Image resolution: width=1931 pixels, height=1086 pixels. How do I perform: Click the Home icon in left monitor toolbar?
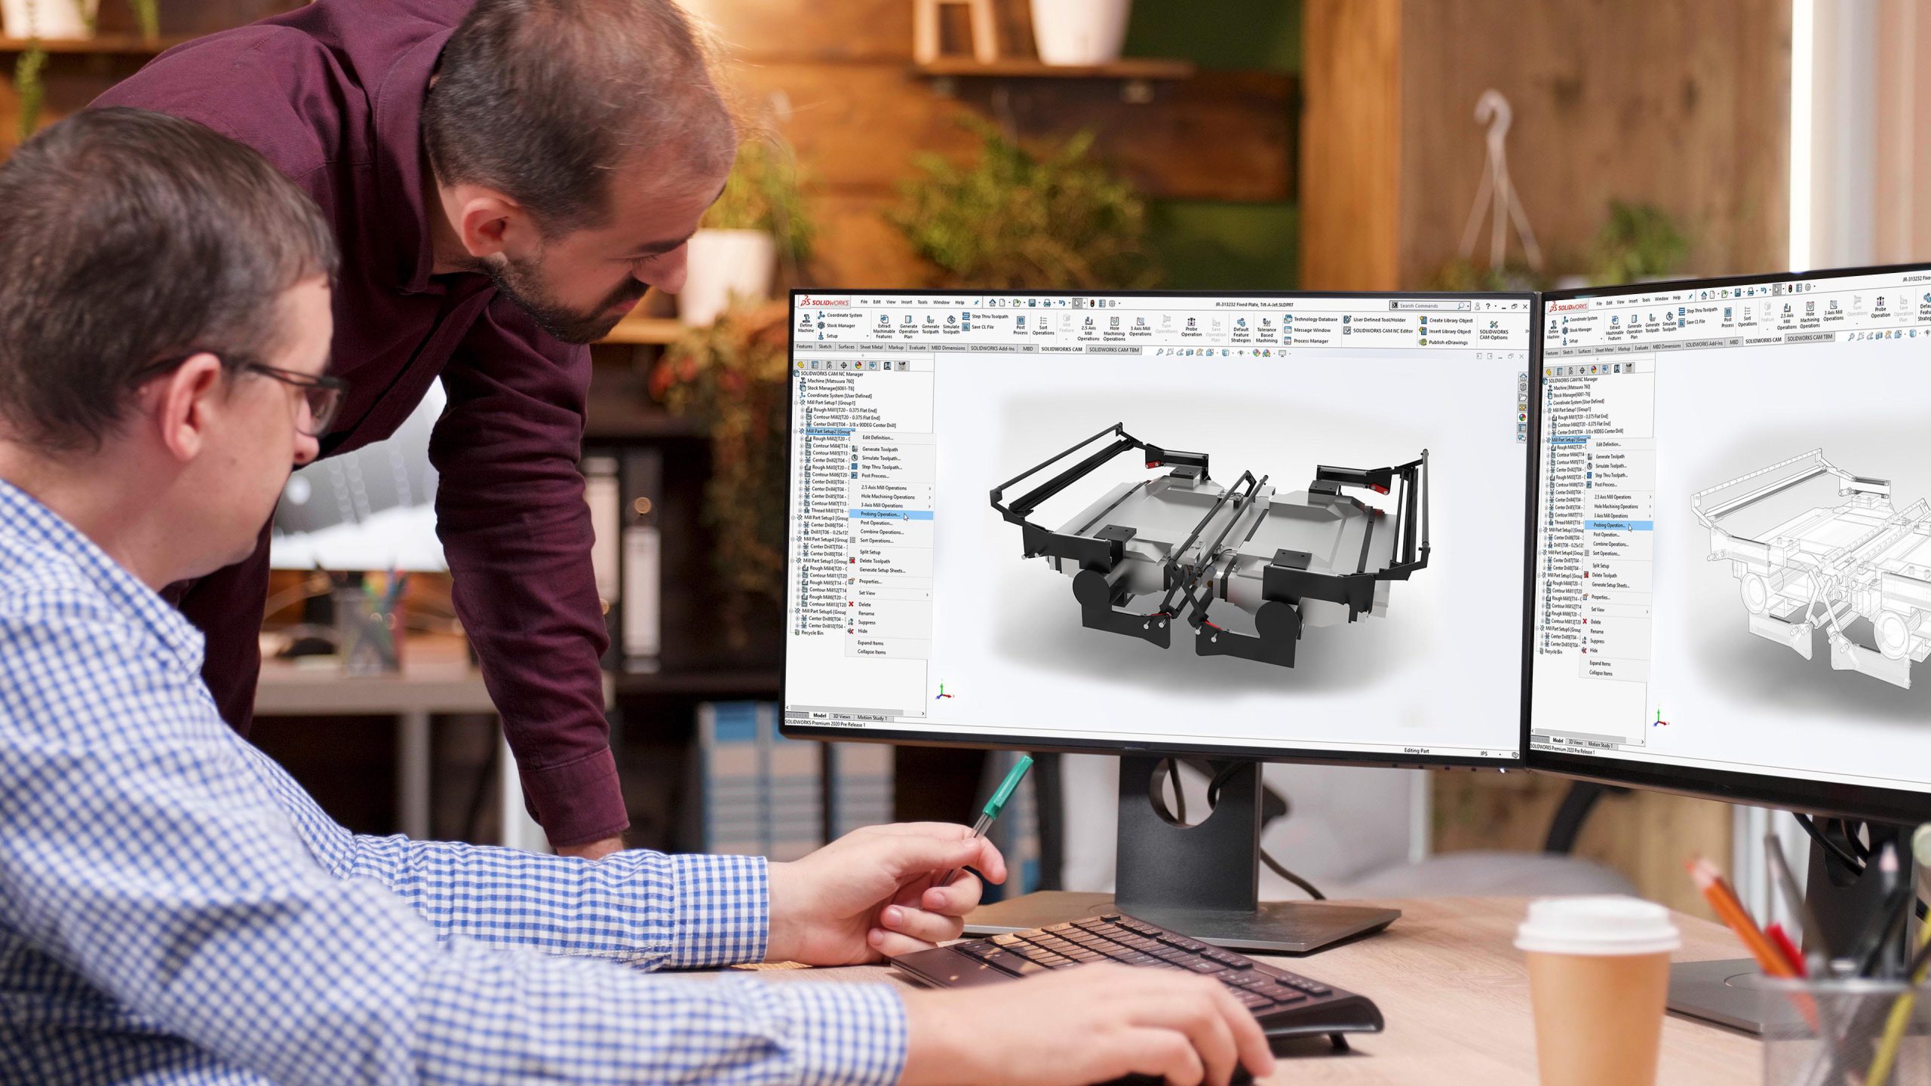(993, 303)
